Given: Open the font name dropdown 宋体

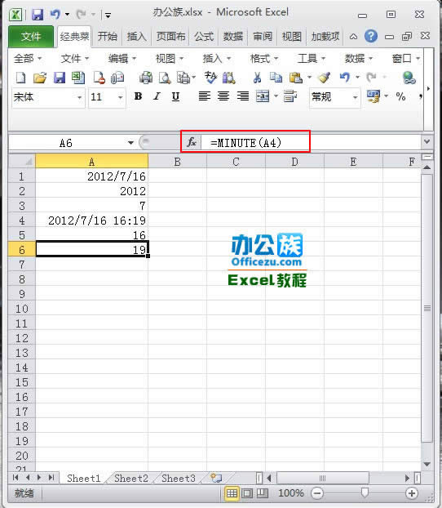Looking at the screenshot, I should [79, 97].
